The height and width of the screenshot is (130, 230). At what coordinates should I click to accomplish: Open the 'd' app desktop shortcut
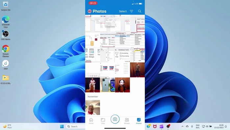click(x=6, y=65)
